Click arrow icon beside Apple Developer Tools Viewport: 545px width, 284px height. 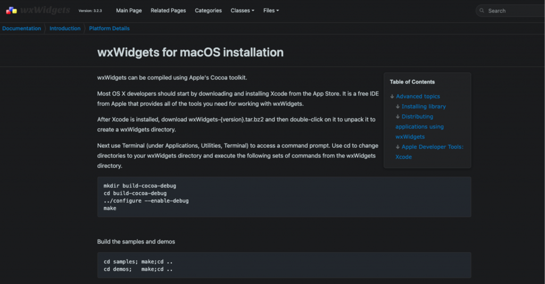click(398, 147)
